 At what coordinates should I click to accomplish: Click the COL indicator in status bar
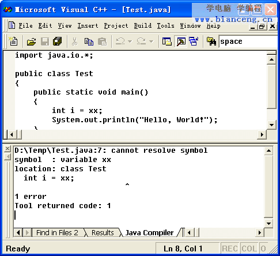point(249,249)
